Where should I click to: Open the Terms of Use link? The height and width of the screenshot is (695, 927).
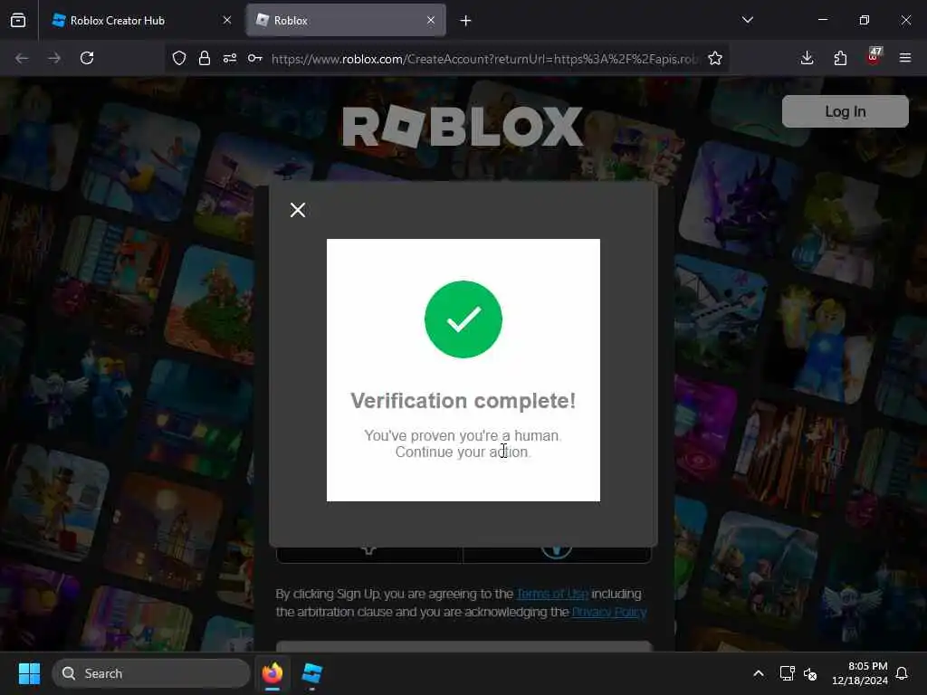(552, 594)
